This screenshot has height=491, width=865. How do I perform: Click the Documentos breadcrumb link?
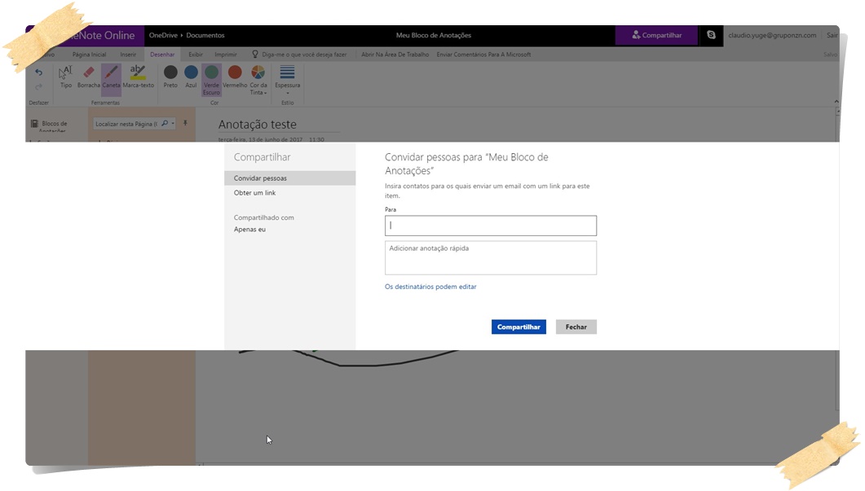pos(205,35)
